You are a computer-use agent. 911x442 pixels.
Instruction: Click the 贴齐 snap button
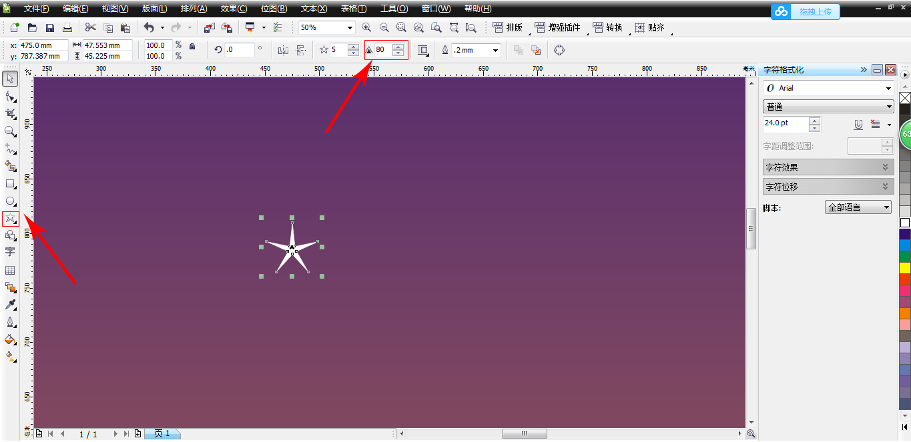649,27
